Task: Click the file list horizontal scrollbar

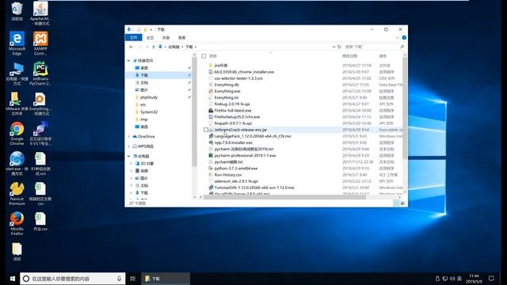Action: point(284,197)
